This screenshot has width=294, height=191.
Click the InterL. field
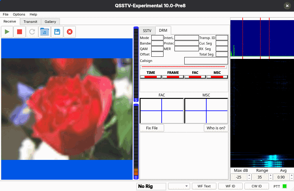coord(186,38)
